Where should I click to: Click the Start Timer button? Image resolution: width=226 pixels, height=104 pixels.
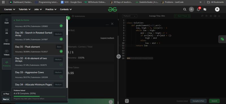(182, 16)
